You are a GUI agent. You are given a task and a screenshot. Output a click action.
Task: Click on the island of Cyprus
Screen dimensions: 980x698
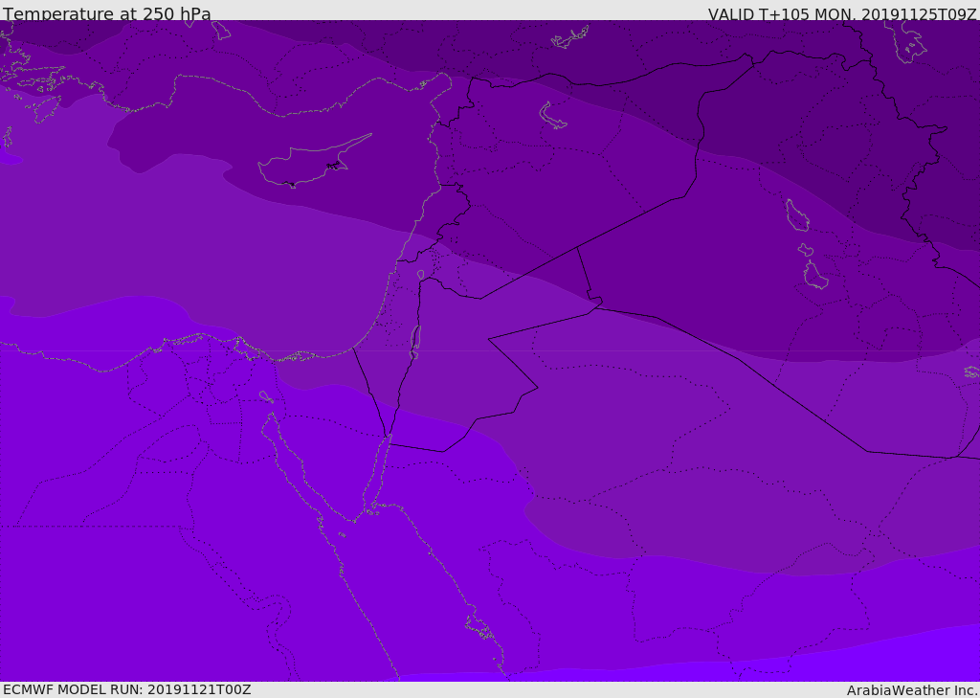tap(306, 165)
